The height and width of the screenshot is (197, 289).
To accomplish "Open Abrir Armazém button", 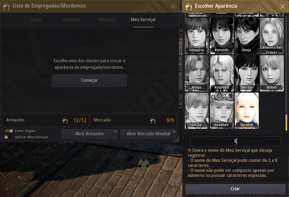I will click(x=89, y=134).
